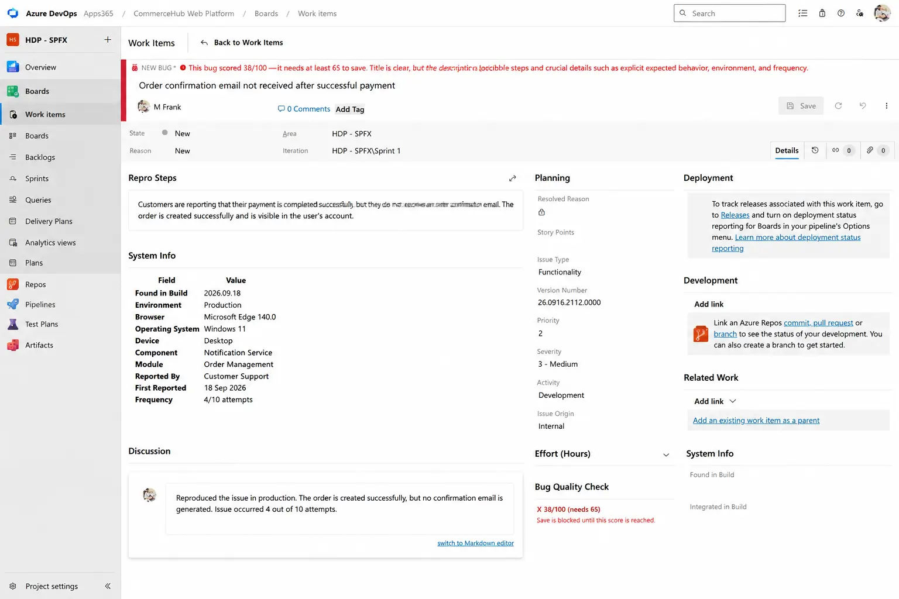
Task: Click the Azure Repos icon in Development
Action: click(701, 333)
